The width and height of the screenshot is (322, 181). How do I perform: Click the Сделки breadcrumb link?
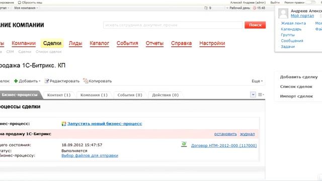[25, 52]
